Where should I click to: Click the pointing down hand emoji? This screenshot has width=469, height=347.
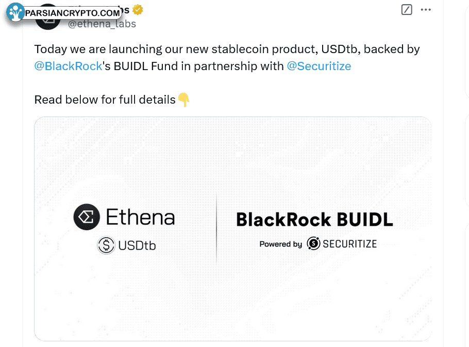pyautogui.click(x=183, y=100)
